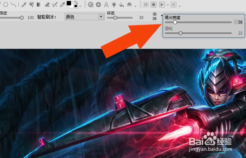Click the brush tip preview circle
Viewport: 246px width, 158px height.
(155, 14)
